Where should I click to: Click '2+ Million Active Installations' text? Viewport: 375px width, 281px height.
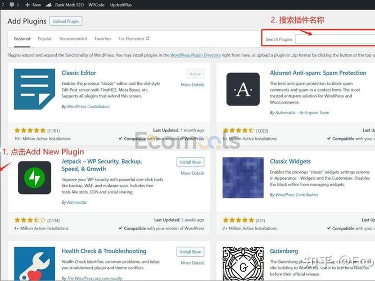(x=249, y=229)
